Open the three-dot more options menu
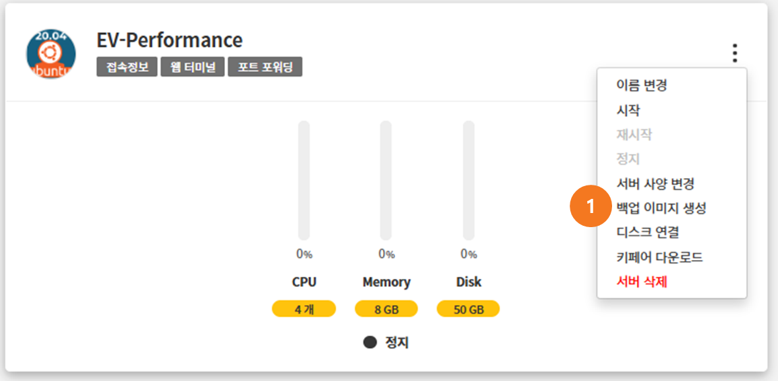This screenshot has width=778, height=381. click(x=735, y=53)
